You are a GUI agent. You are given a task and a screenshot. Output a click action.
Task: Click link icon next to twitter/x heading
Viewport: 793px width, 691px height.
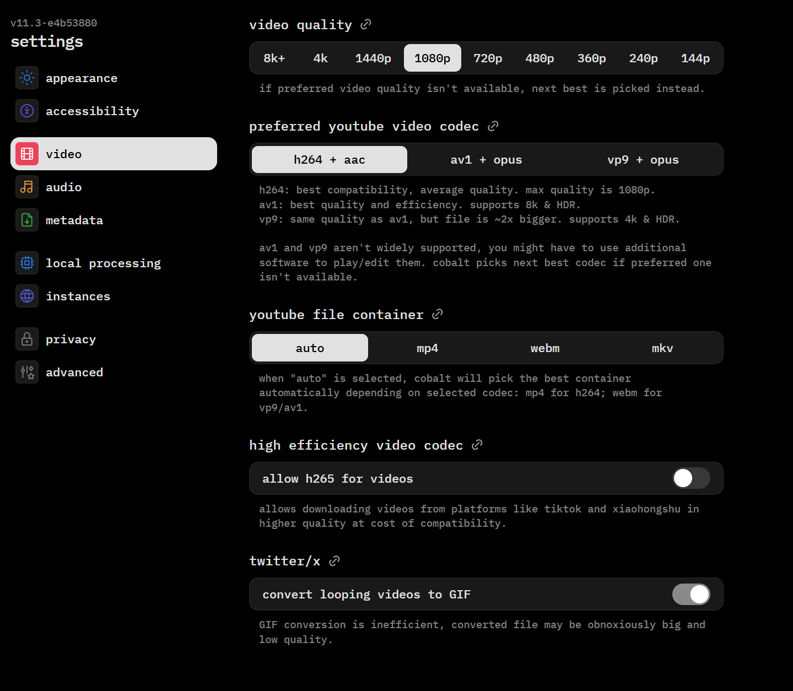point(334,561)
